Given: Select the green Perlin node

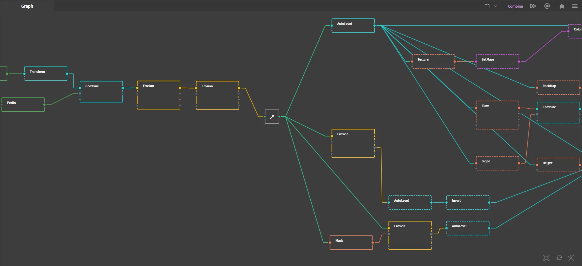Looking at the screenshot, I should (23, 105).
